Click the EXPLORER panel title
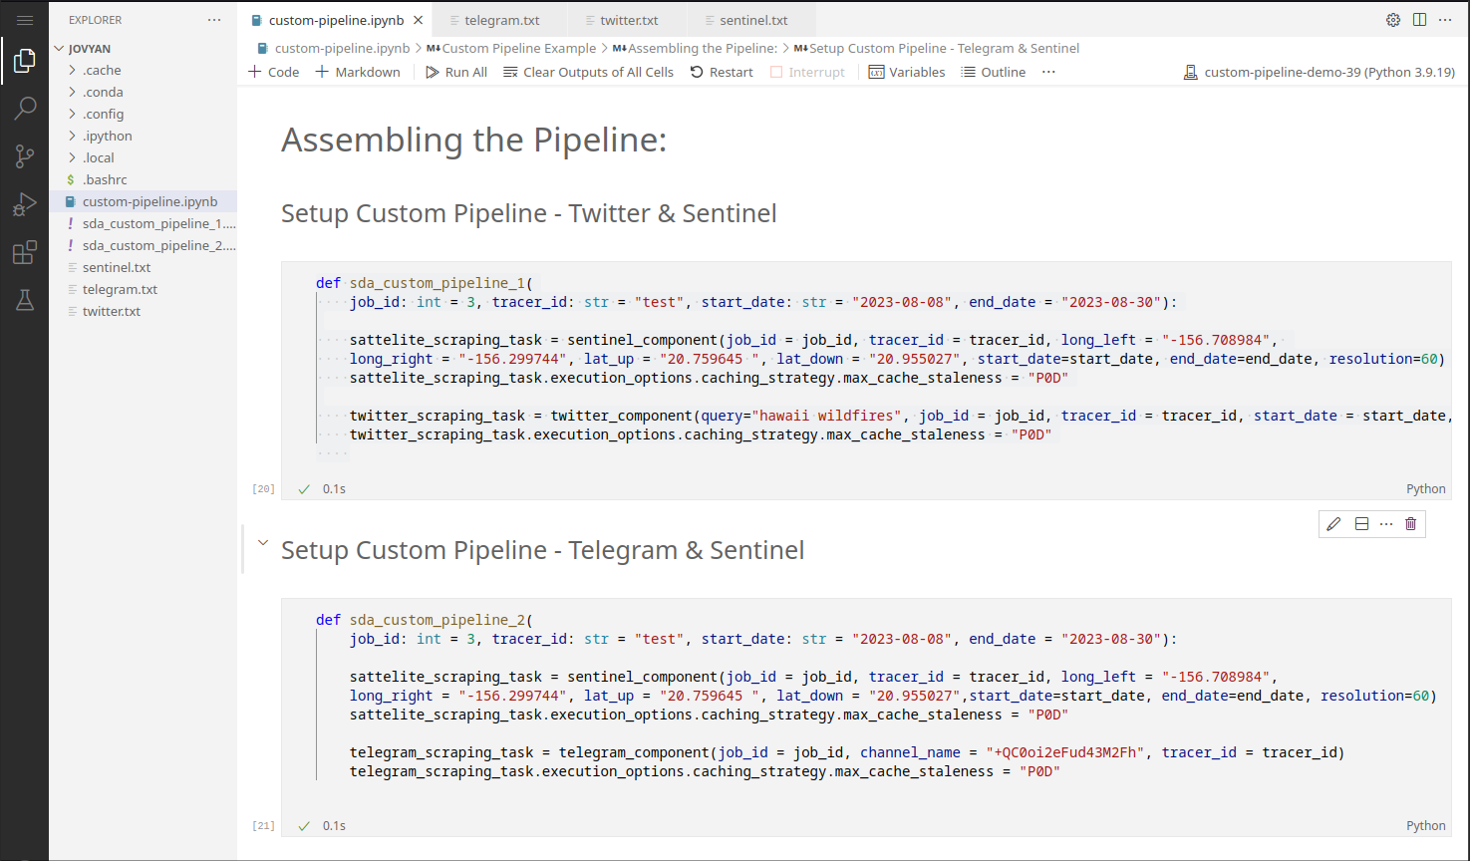This screenshot has width=1470, height=861. tap(96, 20)
